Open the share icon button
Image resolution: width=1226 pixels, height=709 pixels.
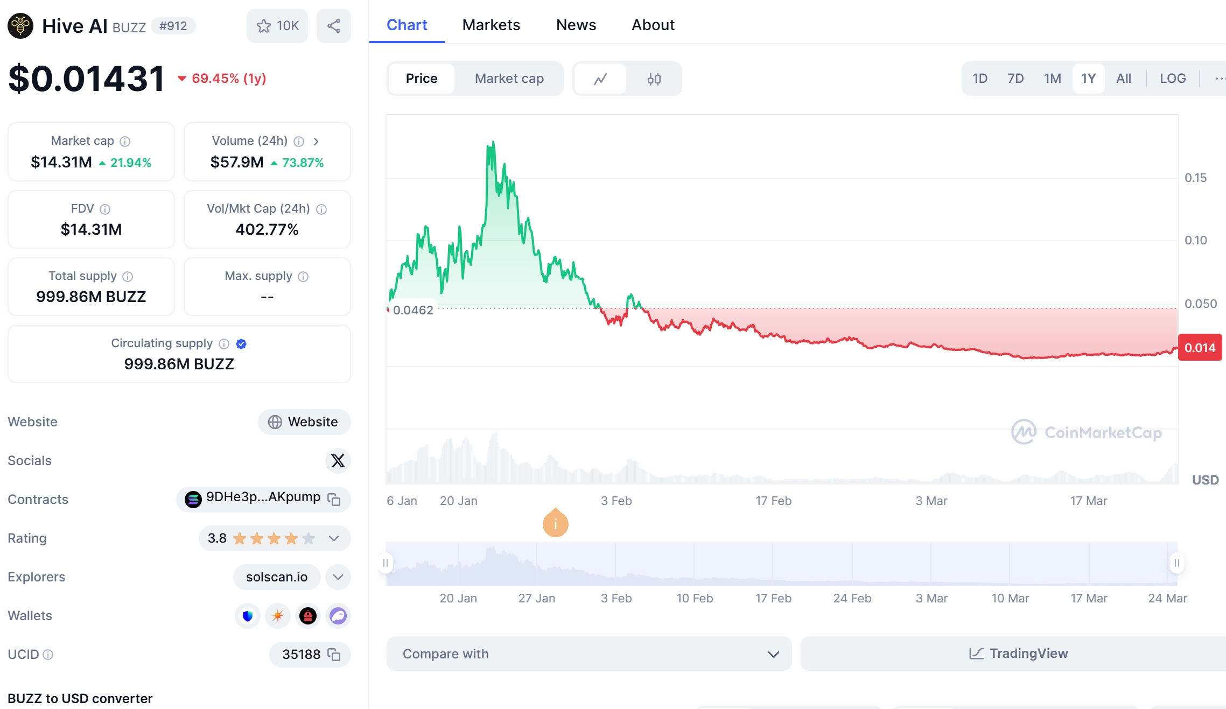(x=334, y=26)
